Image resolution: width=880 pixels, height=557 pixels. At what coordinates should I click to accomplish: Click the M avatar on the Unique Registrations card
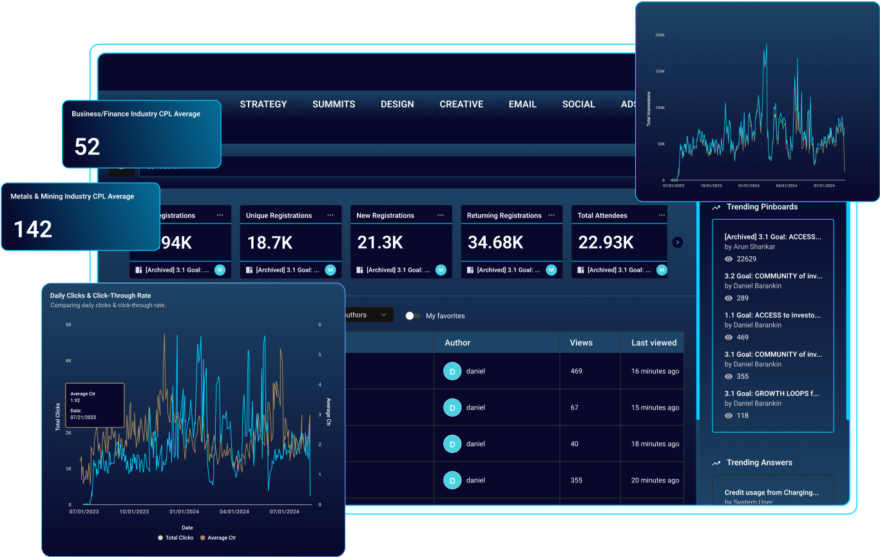coord(330,270)
